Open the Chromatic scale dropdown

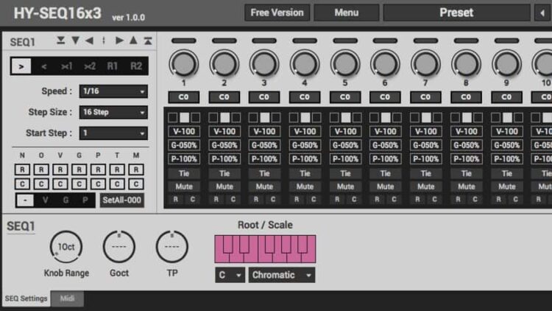282,275
